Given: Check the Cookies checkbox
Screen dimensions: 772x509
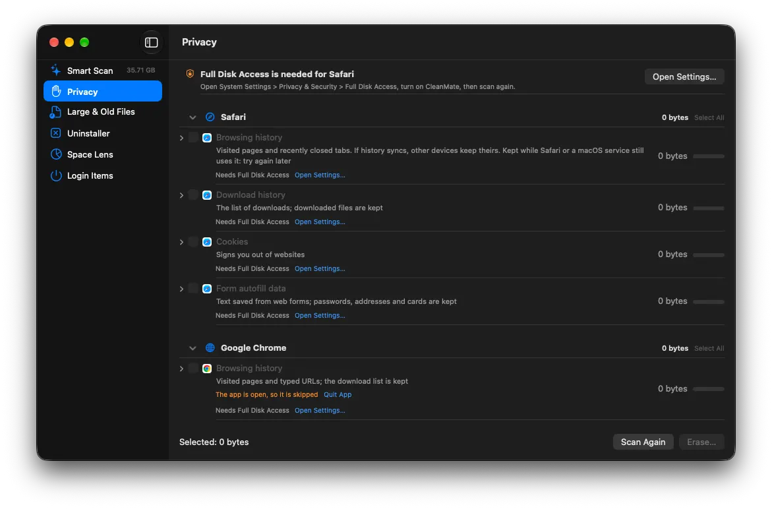Looking at the screenshot, I should [193, 241].
